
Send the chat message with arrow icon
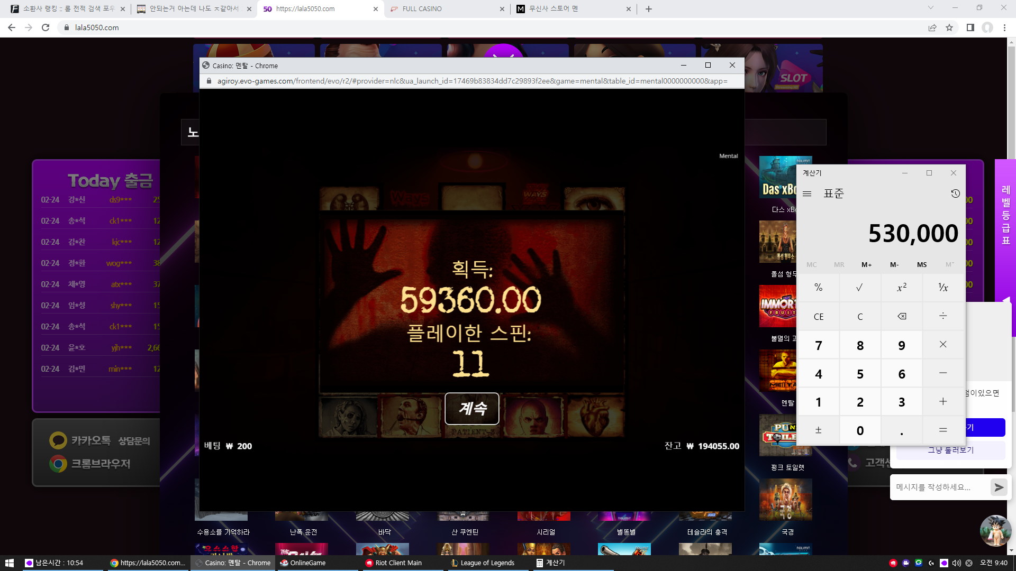pos(999,487)
